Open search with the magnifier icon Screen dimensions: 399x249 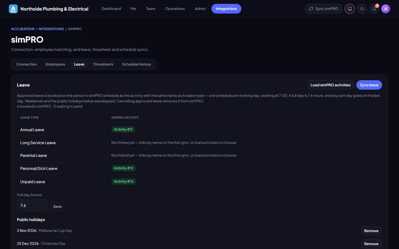point(362,9)
